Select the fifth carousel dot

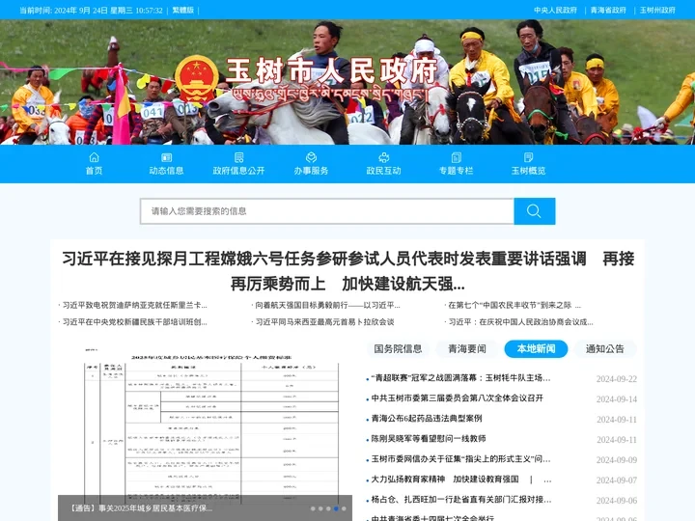pos(344,508)
